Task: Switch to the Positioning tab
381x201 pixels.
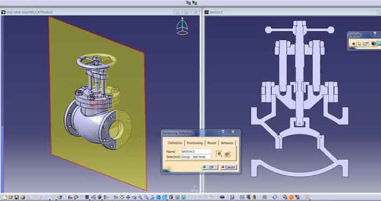Action: [x=195, y=143]
